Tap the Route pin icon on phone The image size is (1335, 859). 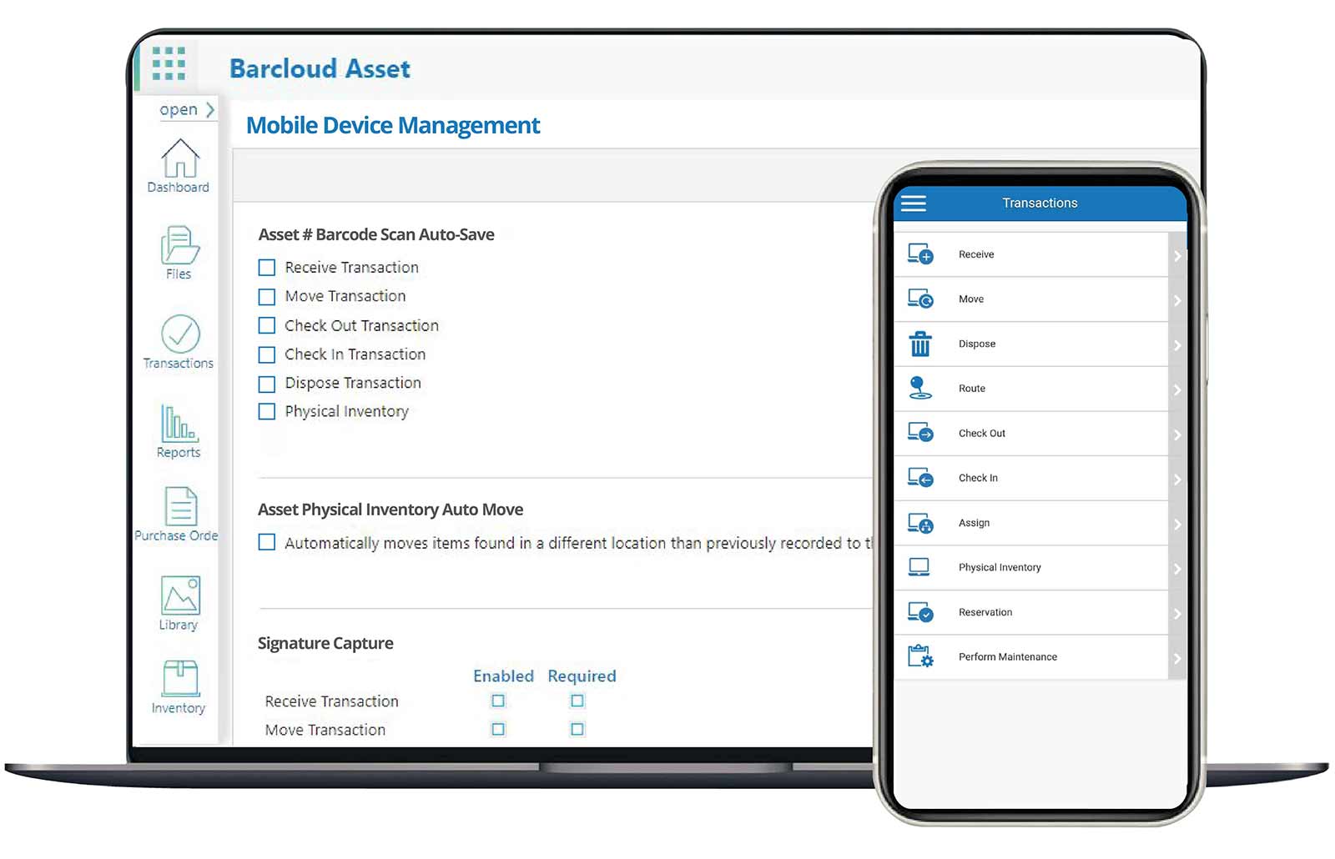[x=919, y=388]
